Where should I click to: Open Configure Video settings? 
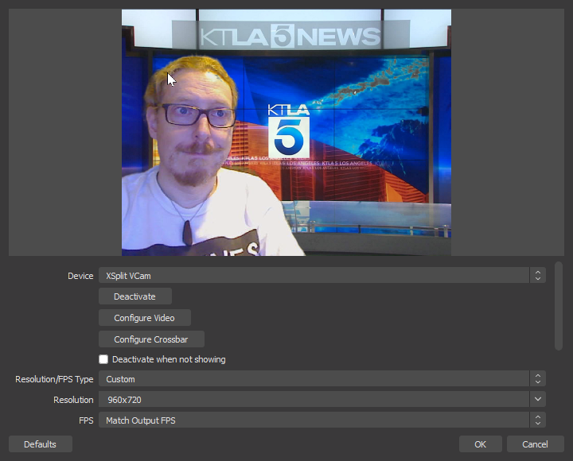pos(144,318)
